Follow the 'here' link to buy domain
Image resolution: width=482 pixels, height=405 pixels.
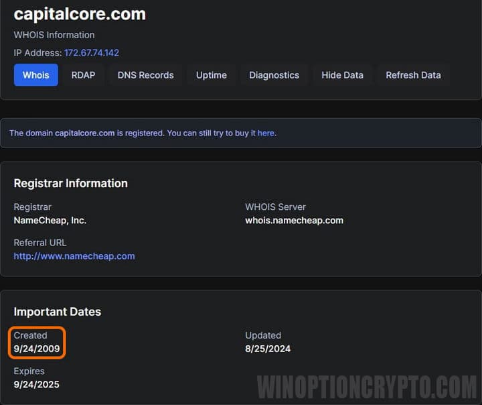(x=266, y=133)
